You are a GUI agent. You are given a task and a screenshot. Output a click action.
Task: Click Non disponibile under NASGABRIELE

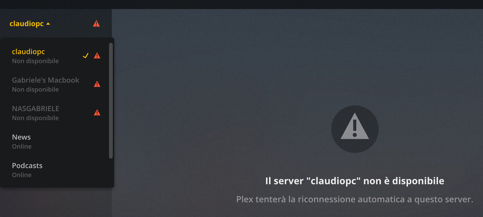point(35,118)
